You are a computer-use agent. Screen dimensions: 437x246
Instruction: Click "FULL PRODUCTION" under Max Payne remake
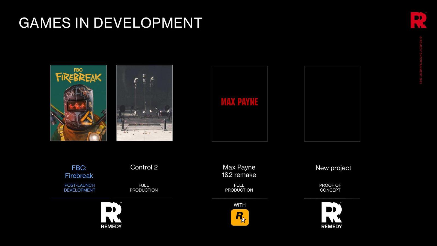239,188
